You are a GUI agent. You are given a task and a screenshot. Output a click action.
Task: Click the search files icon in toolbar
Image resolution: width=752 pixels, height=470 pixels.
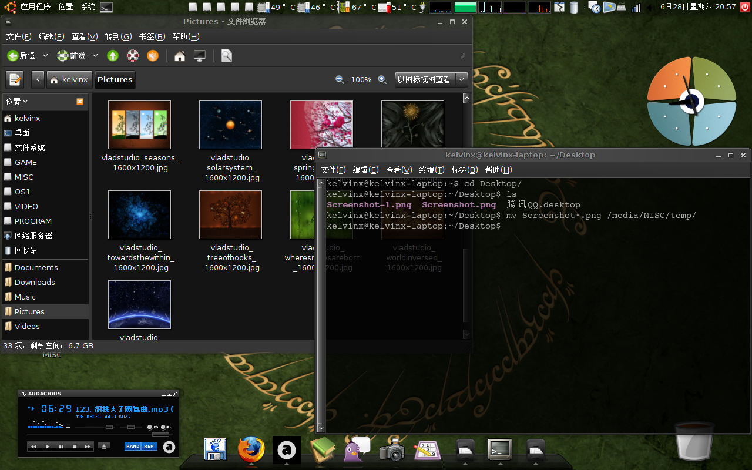(227, 56)
